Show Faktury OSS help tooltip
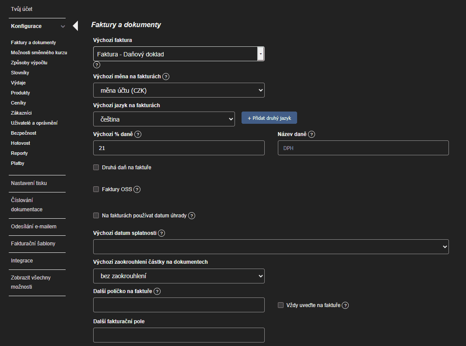Viewport: 466px width, 346px height. pyautogui.click(x=137, y=189)
